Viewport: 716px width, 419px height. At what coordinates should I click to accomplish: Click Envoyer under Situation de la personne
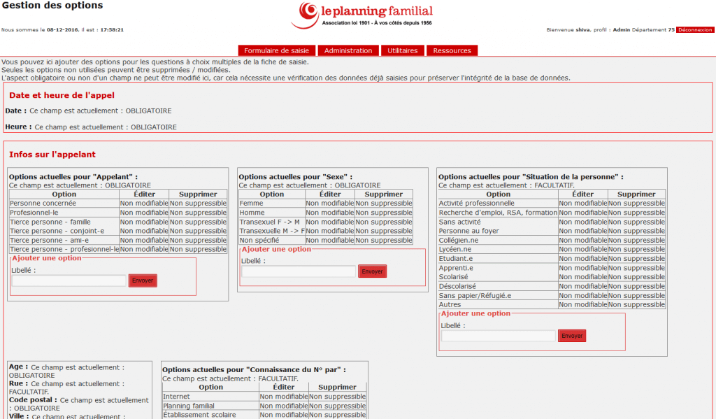572,336
